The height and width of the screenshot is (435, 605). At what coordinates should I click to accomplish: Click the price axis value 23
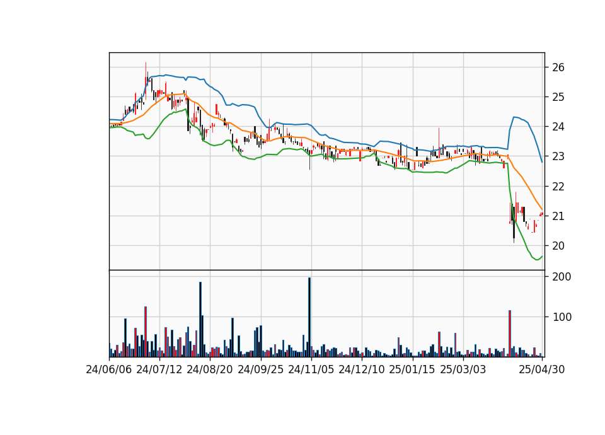[x=558, y=156]
